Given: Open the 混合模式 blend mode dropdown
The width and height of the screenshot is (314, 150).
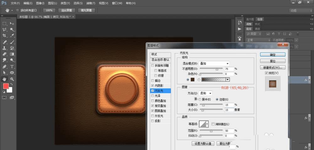Looking at the screenshot, I should point(214,63).
